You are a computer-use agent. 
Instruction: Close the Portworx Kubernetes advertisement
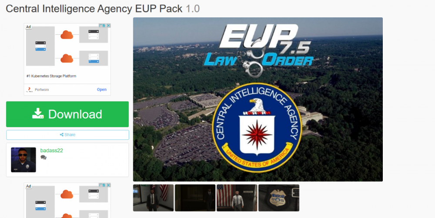[108, 26]
